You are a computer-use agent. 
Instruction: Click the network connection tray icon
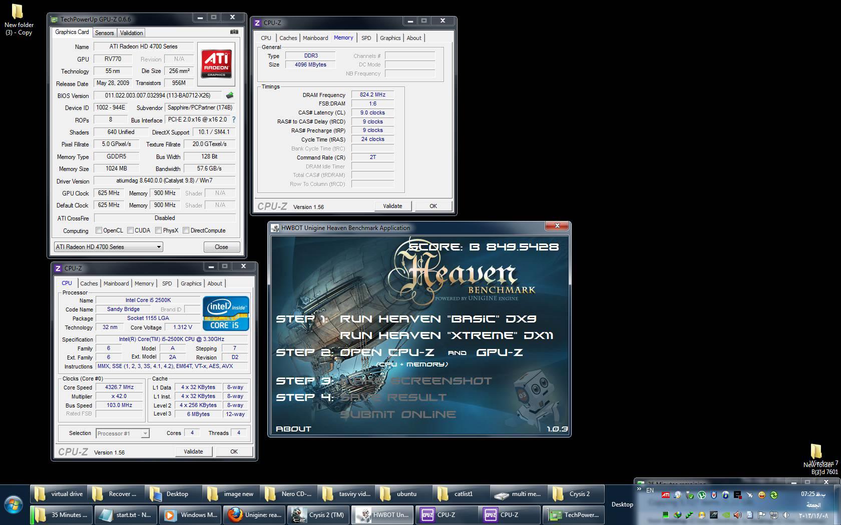pyautogui.click(x=774, y=515)
